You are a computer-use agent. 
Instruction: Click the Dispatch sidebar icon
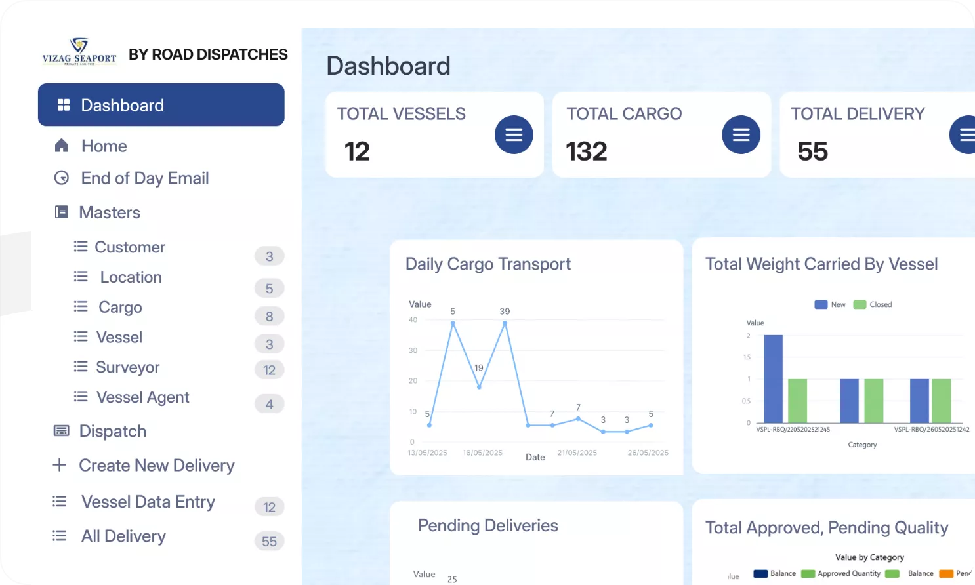tap(62, 431)
